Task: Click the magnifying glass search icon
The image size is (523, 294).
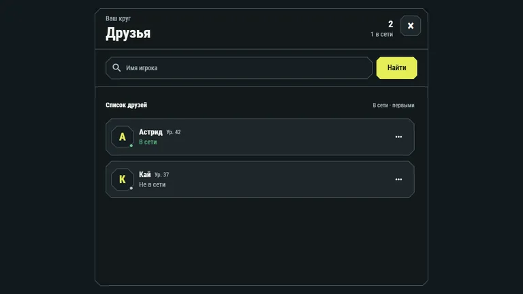Action: tap(116, 67)
